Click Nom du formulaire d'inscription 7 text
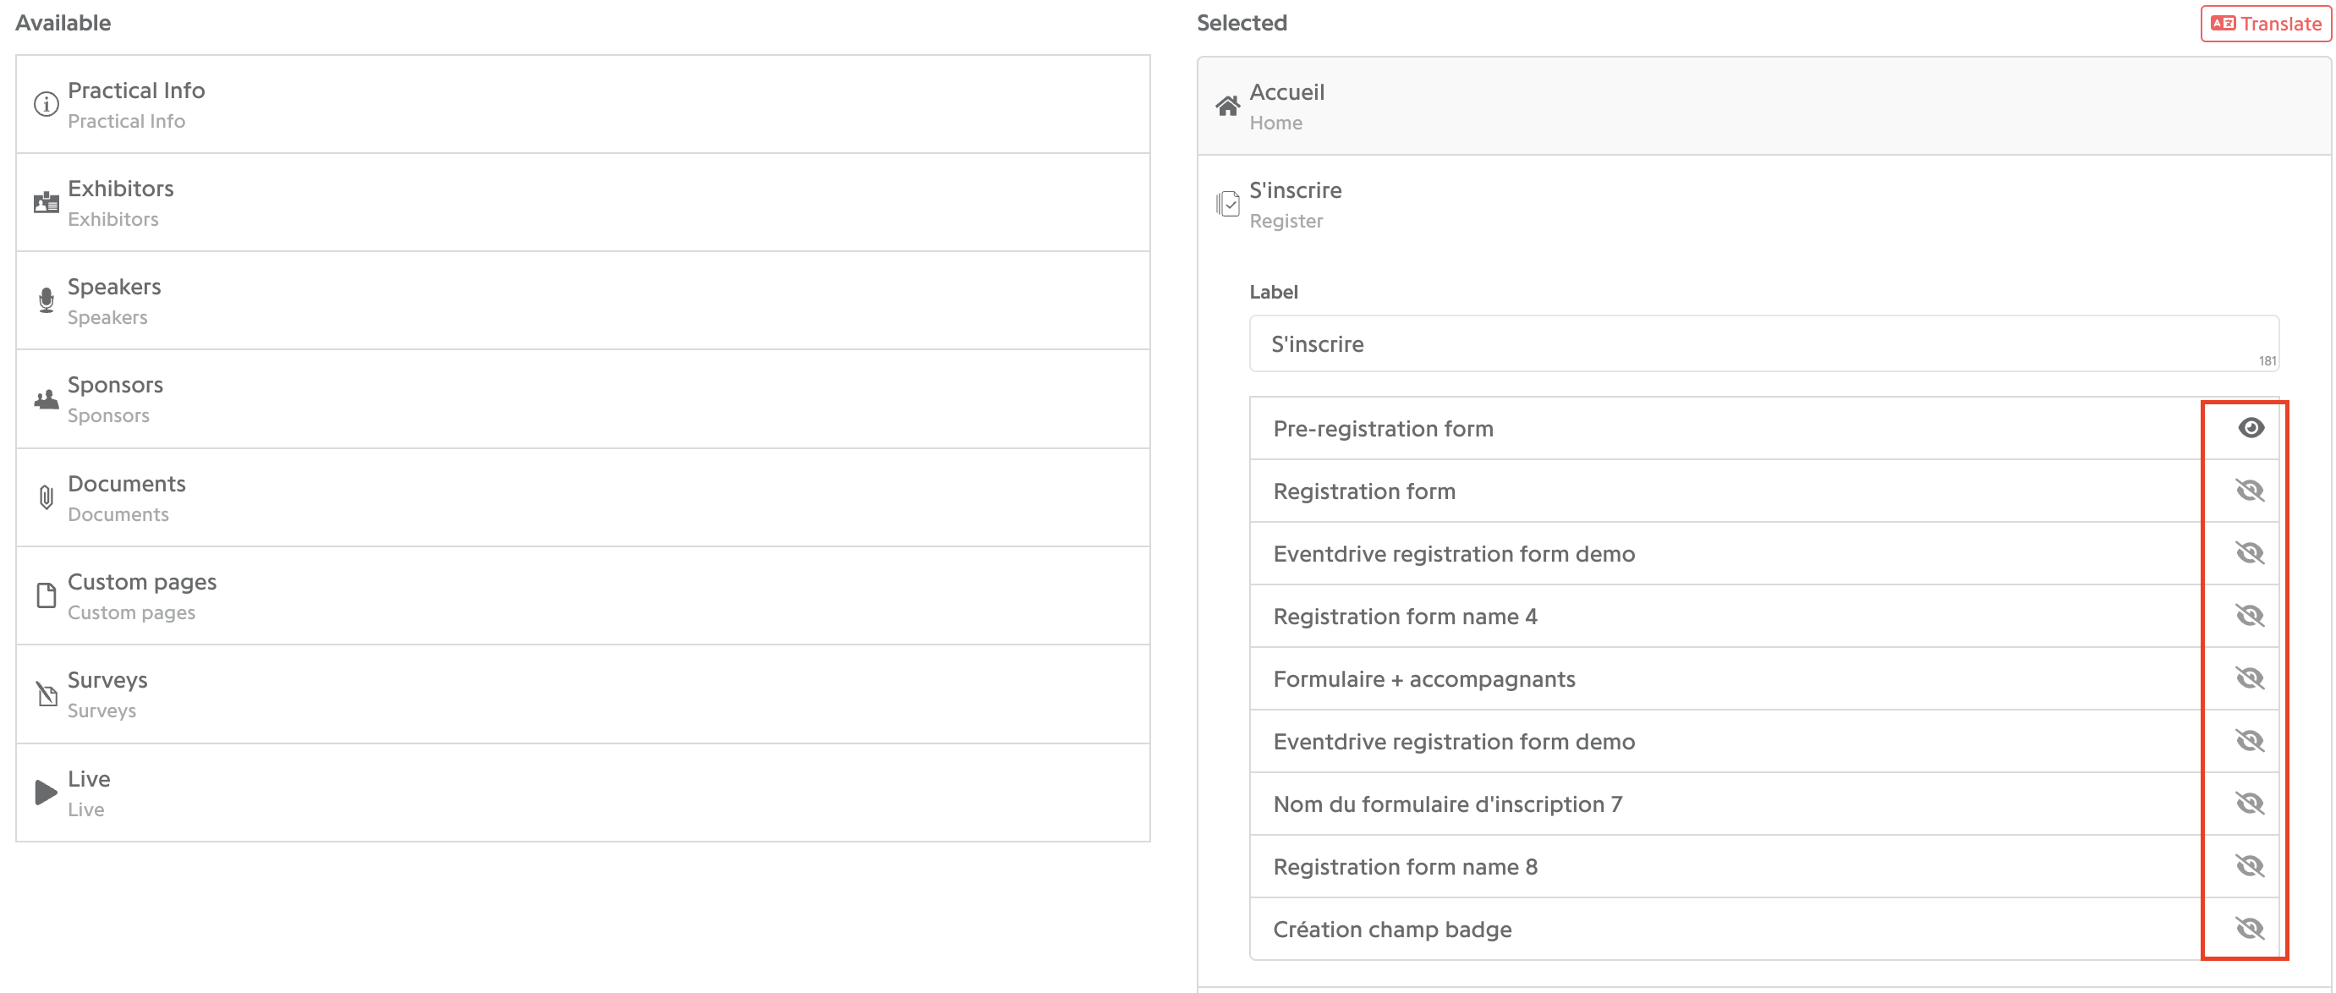Image resolution: width=2336 pixels, height=993 pixels. click(1447, 804)
